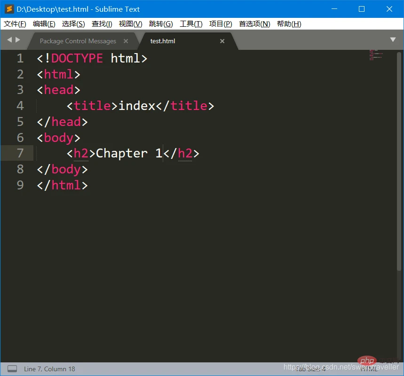Open the tab list dropdown arrow
The height and width of the screenshot is (376, 404).
pos(393,39)
